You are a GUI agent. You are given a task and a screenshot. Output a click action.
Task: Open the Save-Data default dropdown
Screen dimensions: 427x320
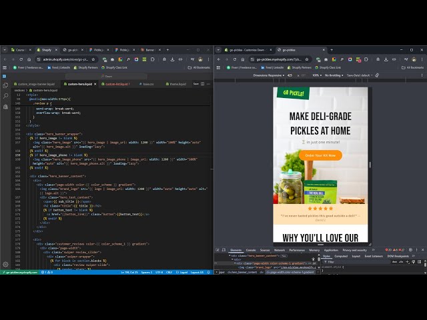(x=360, y=75)
